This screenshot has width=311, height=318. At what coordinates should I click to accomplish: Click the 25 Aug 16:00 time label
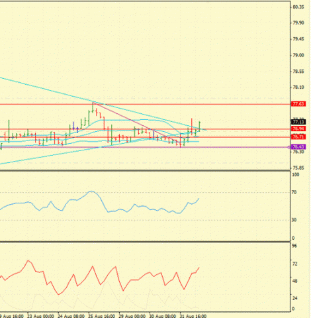coord(102,316)
